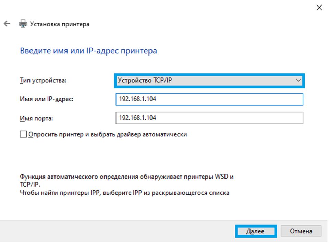329x243 pixels.
Task: Open the Тип устройства combo box
Action: pos(209,81)
